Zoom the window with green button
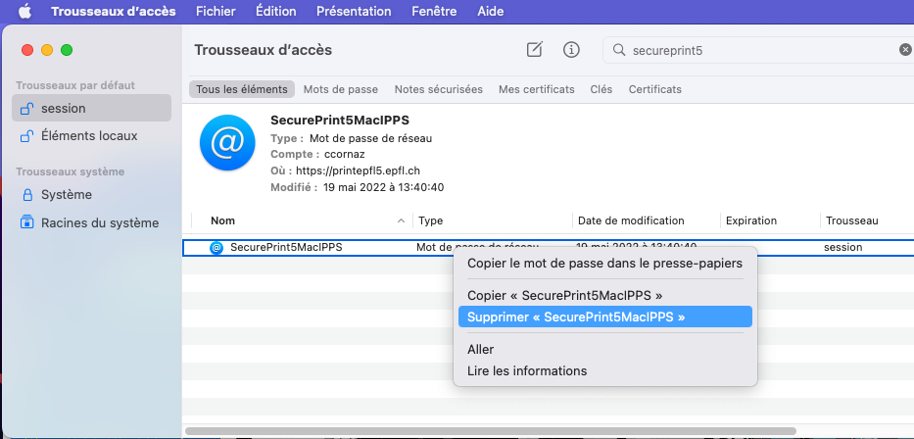Screen dimensions: 914x439 pyautogui.click(x=67, y=50)
